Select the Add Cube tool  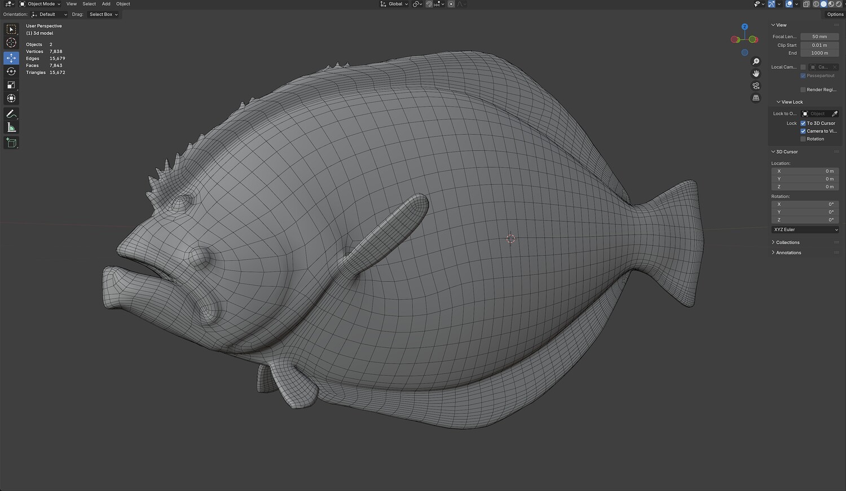(x=11, y=143)
